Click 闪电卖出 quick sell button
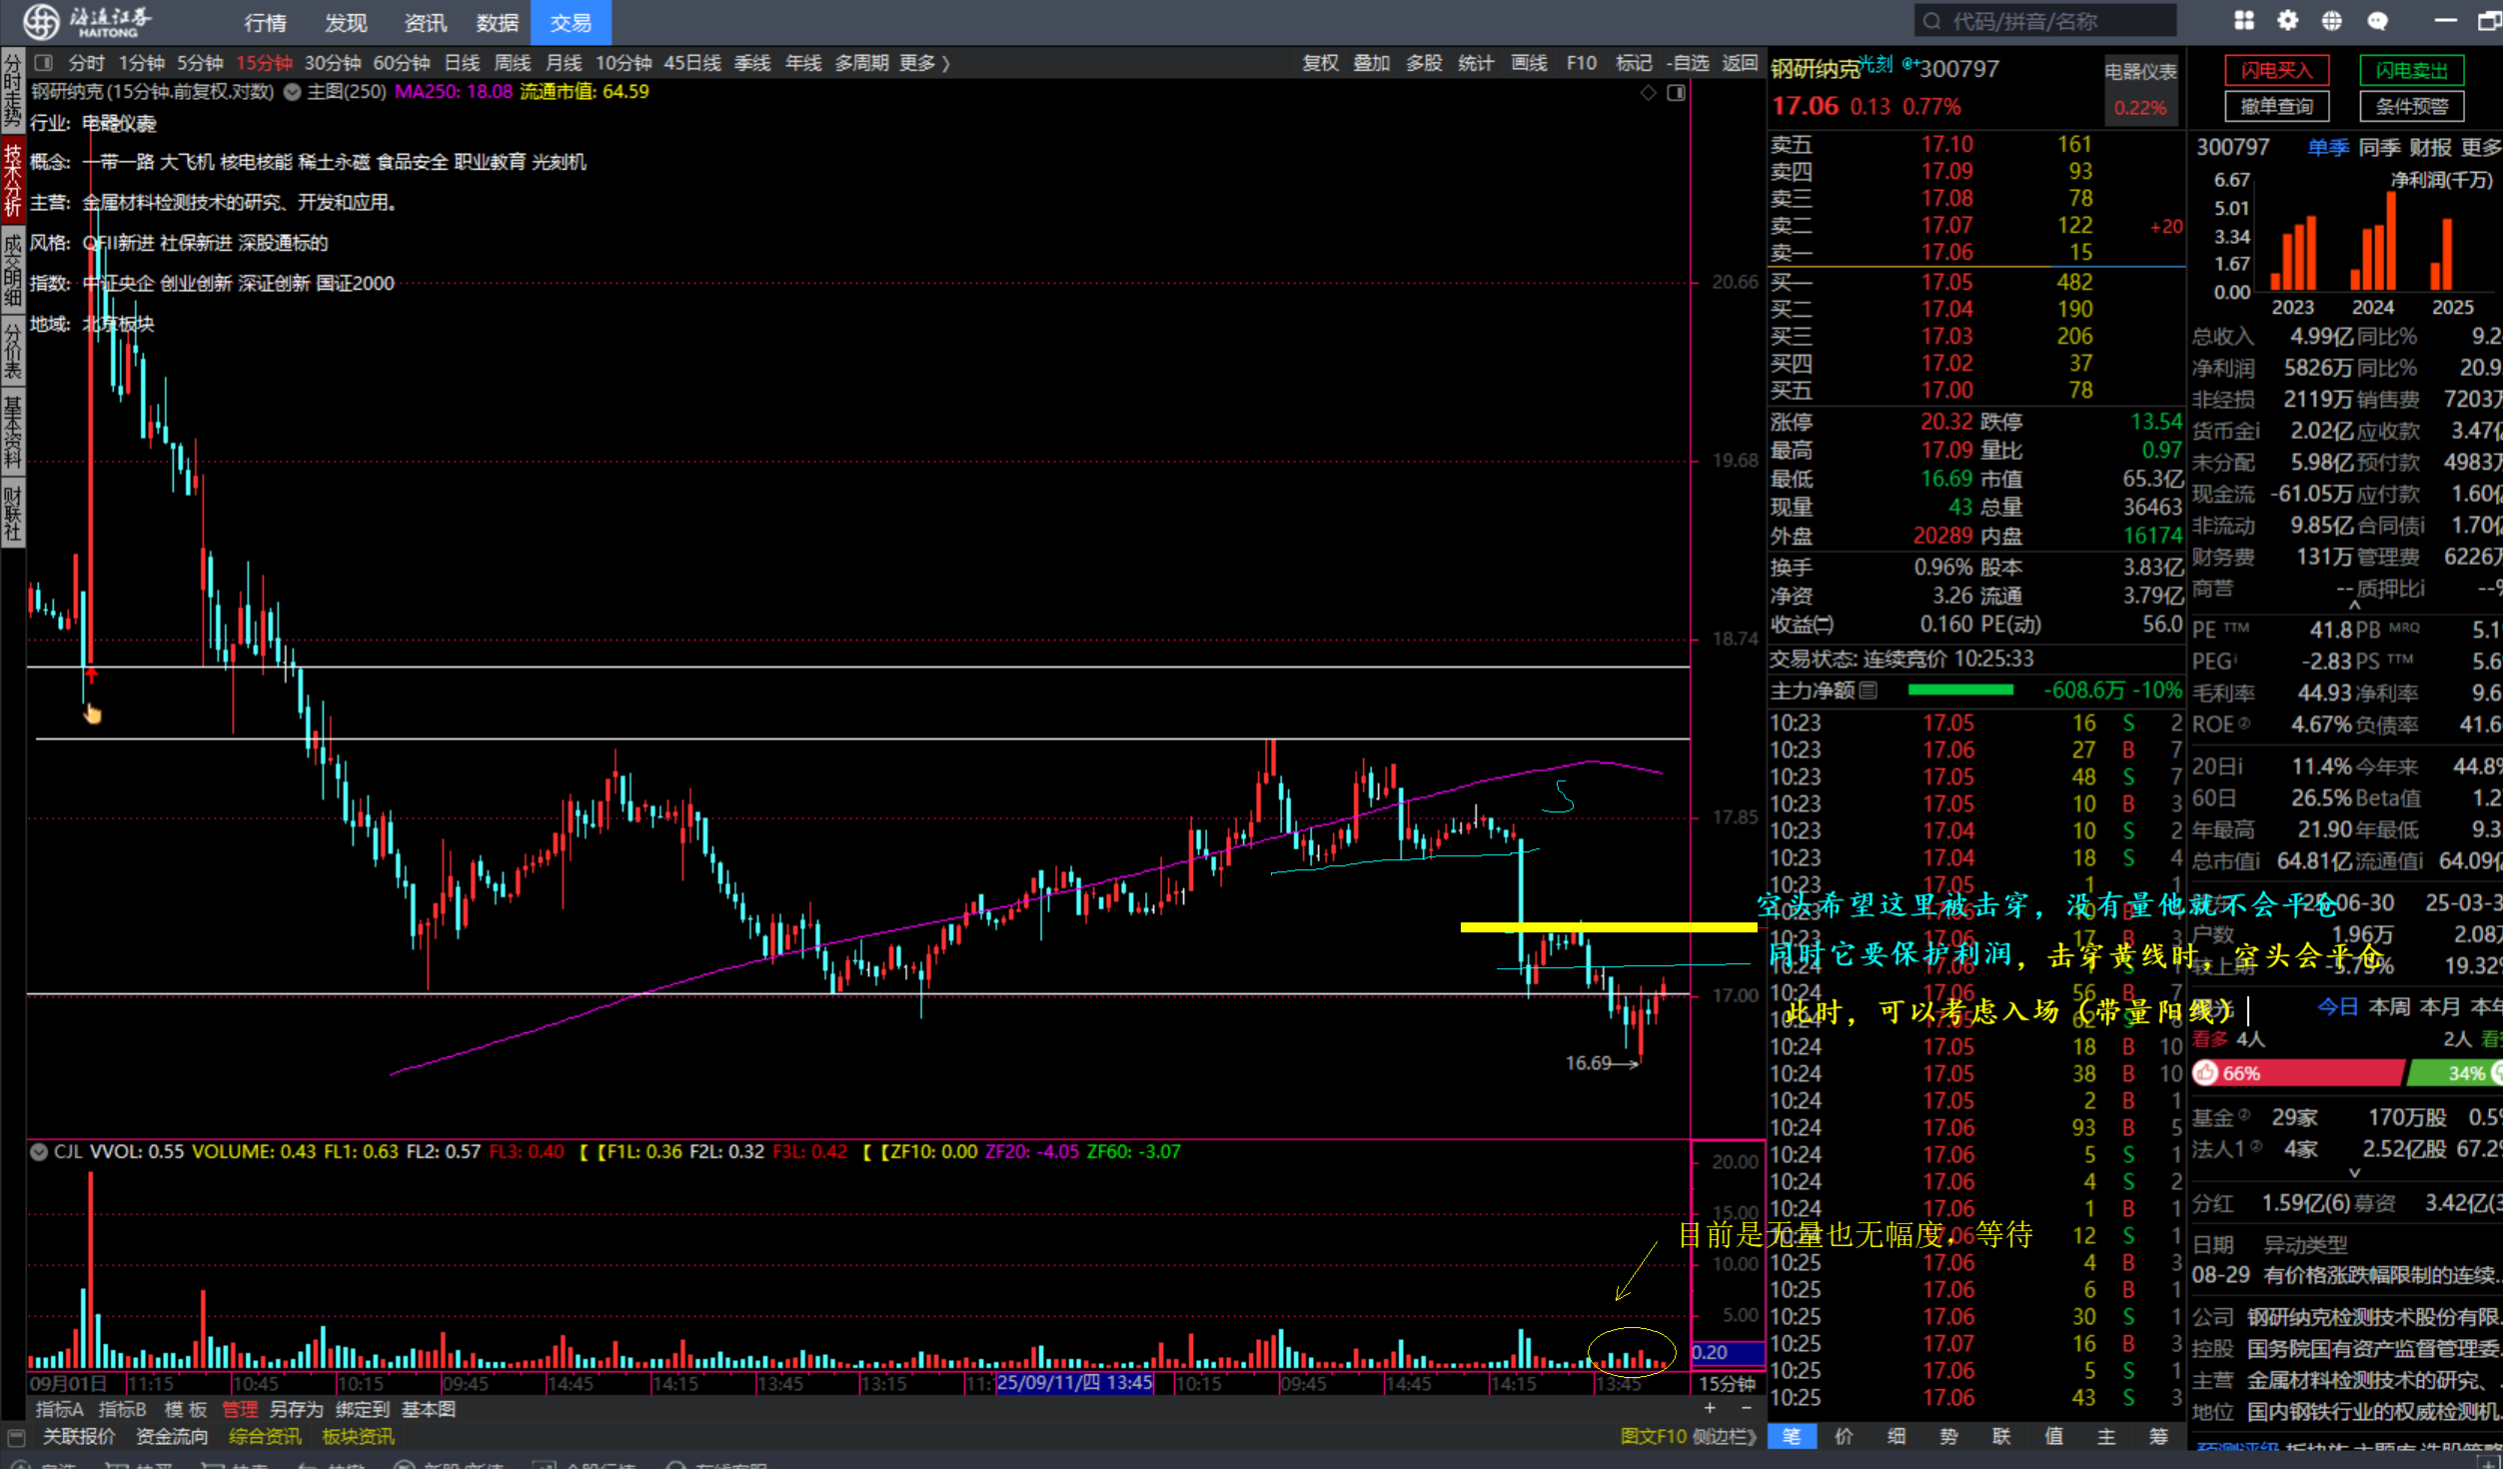 pyautogui.click(x=2412, y=70)
